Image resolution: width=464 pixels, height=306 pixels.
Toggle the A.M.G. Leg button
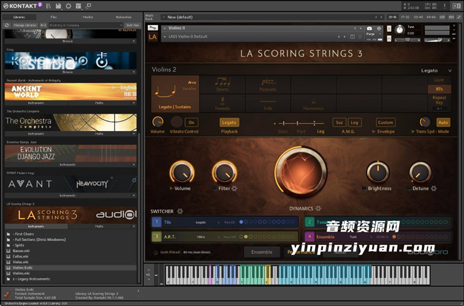click(x=354, y=122)
